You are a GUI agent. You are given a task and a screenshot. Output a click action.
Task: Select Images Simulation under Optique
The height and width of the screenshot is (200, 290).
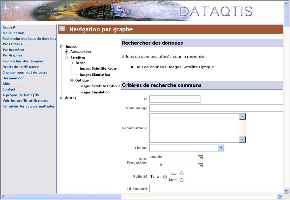(x=94, y=92)
